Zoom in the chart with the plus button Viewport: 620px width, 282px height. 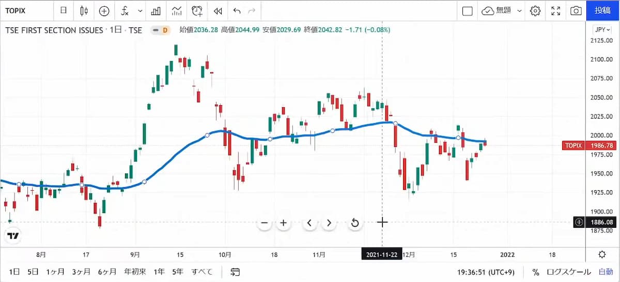click(283, 223)
